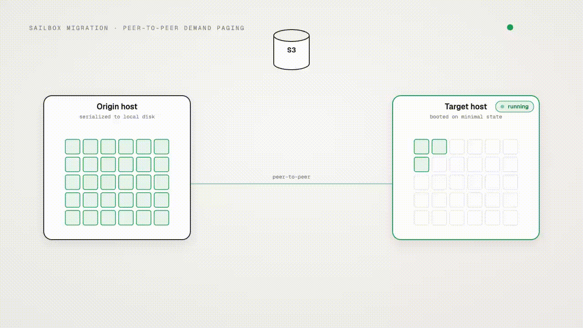The height and width of the screenshot is (328, 583).
Task: Click the Target host title
Action: (466, 107)
